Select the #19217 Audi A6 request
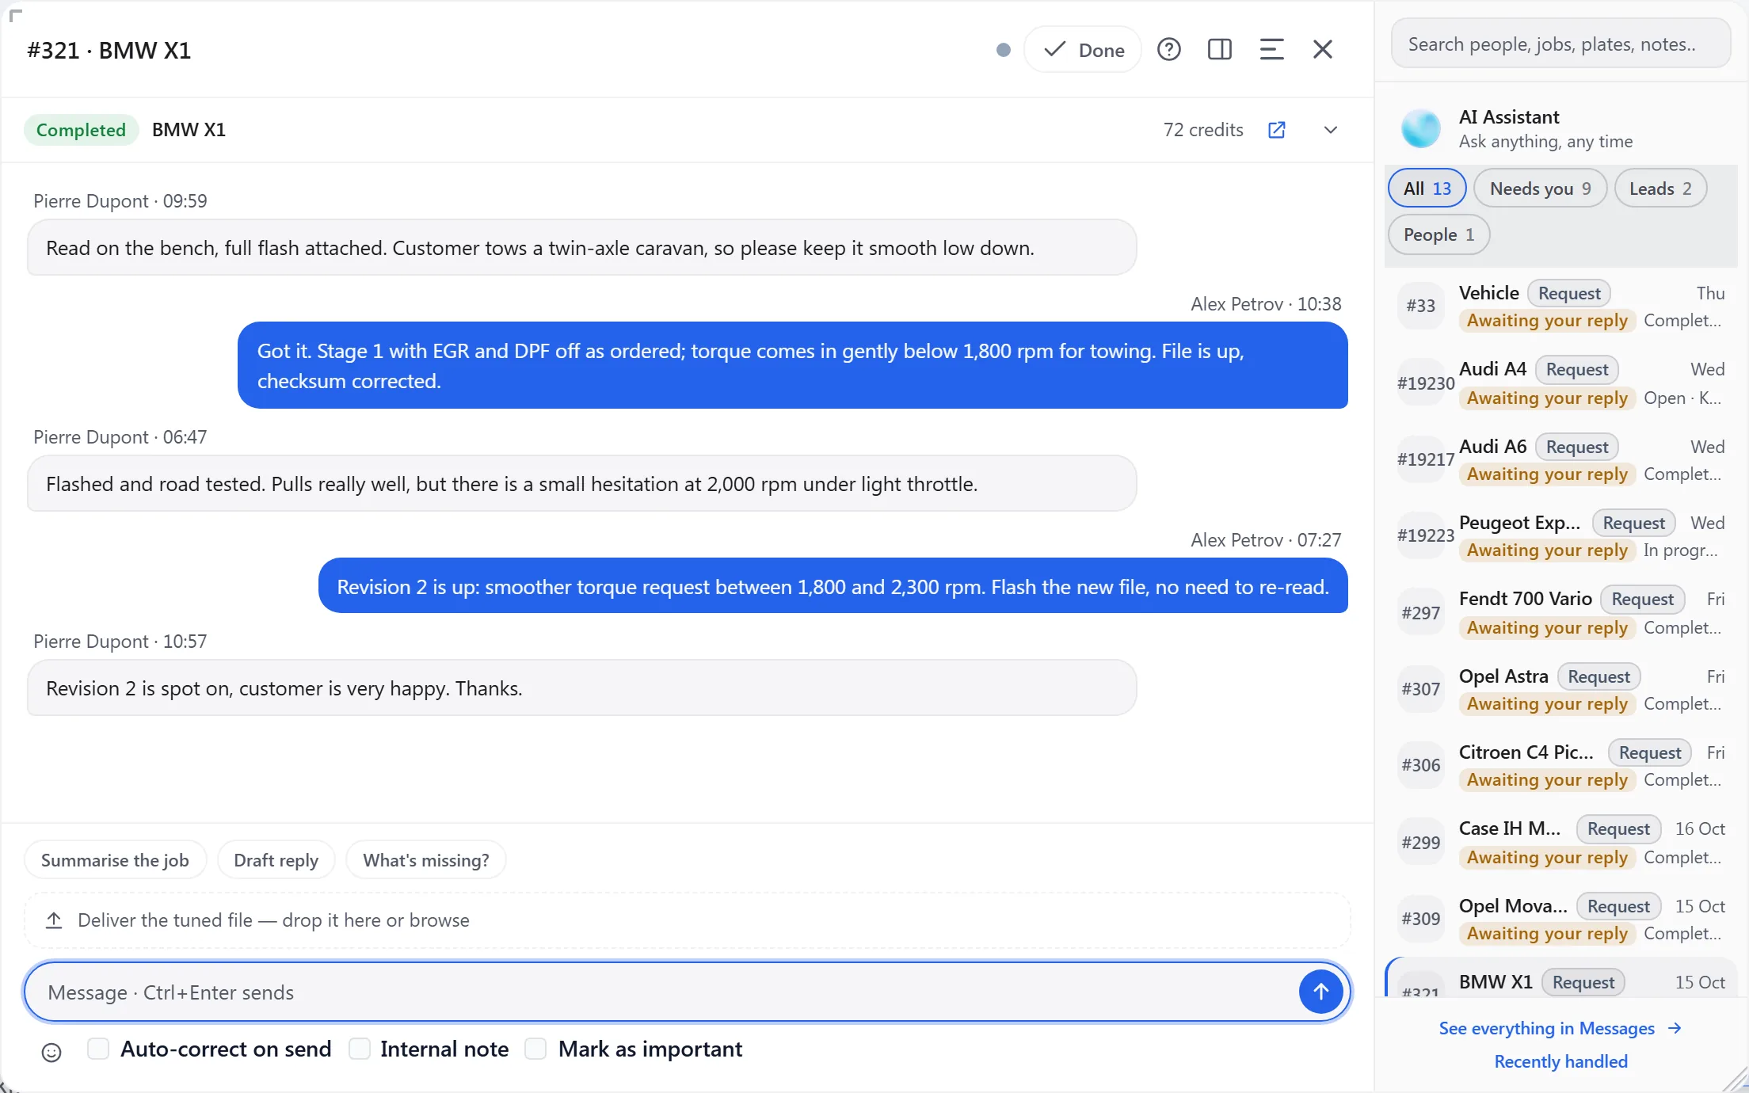 [1560, 460]
